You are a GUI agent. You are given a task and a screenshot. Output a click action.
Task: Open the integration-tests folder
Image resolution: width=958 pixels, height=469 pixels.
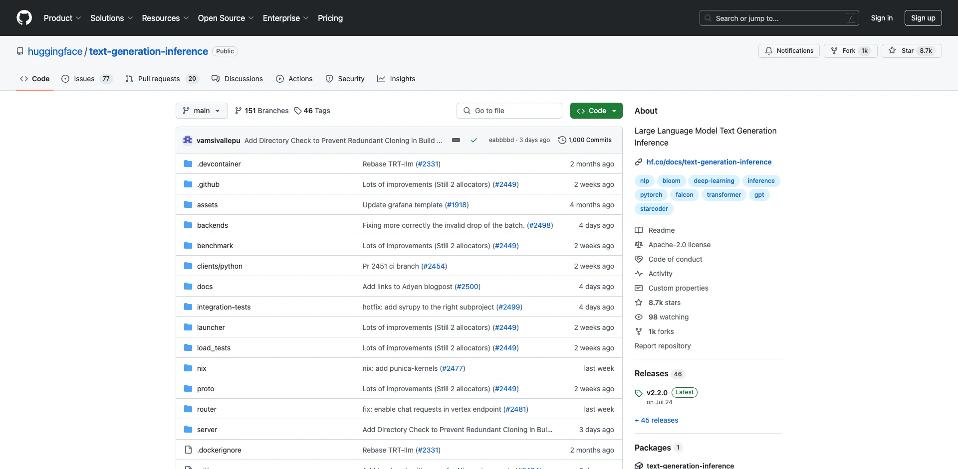click(x=224, y=307)
